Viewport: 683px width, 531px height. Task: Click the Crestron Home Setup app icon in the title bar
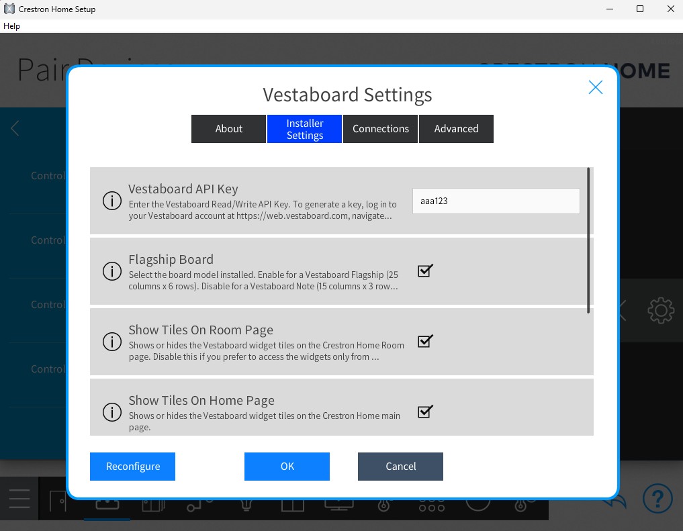[x=9, y=9]
